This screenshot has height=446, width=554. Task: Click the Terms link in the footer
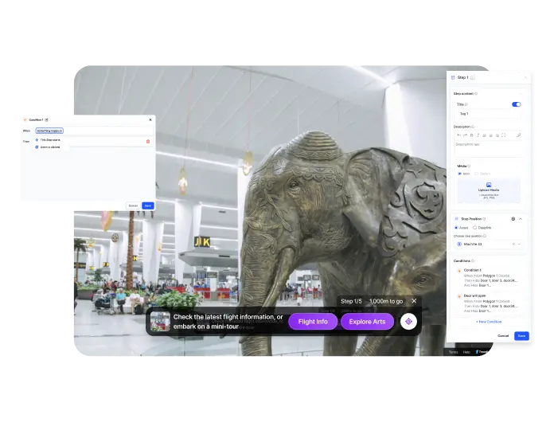pyautogui.click(x=453, y=352)
